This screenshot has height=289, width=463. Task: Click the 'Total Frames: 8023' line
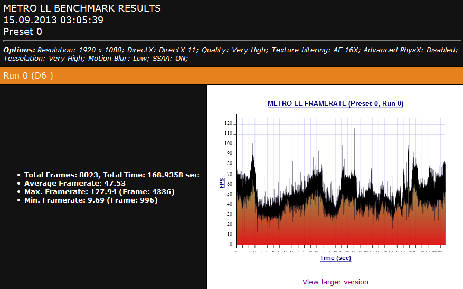(111, 175)
